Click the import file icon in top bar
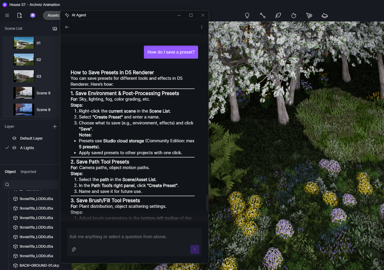 20,15
